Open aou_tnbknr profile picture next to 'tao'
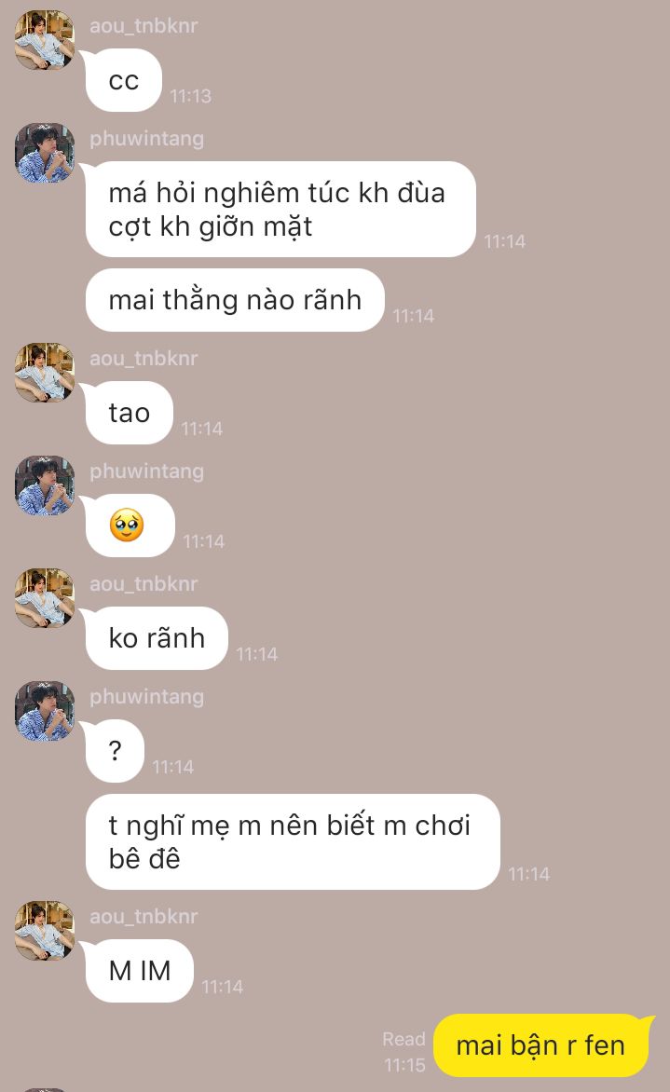 click(x=45, y=373)
